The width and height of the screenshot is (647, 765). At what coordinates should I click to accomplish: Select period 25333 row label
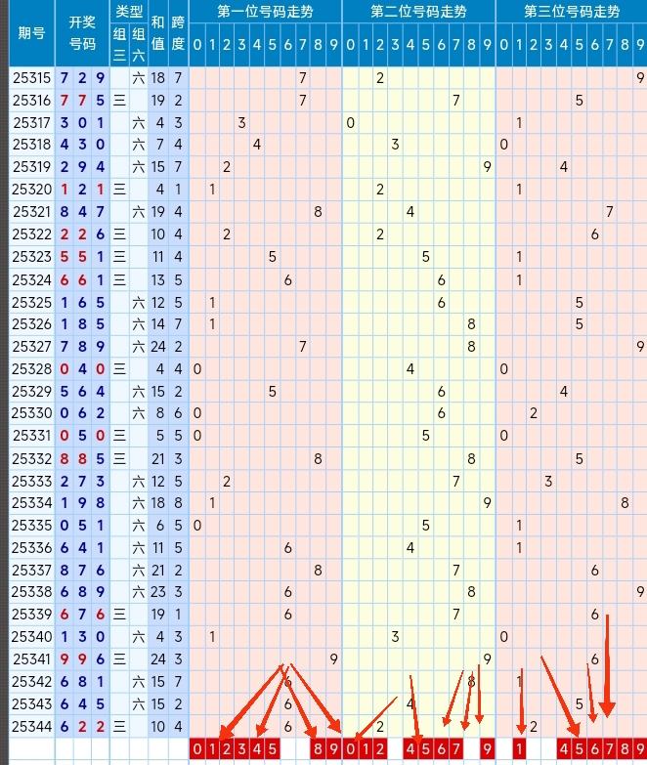coord(31,481)
